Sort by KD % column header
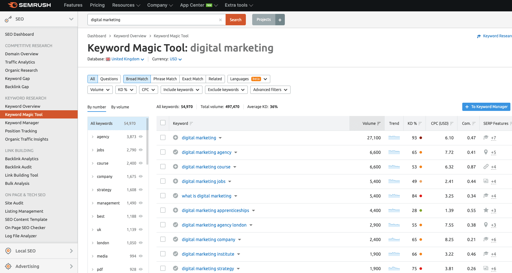 coord(414,124)
